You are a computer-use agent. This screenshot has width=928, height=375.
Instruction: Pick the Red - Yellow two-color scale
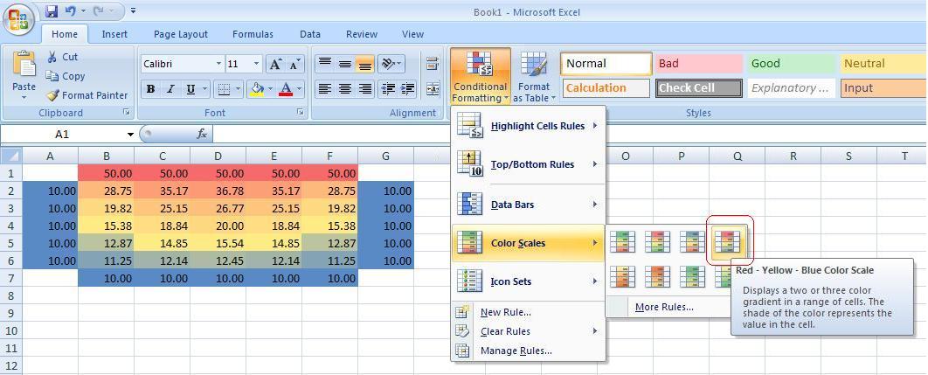657,276
